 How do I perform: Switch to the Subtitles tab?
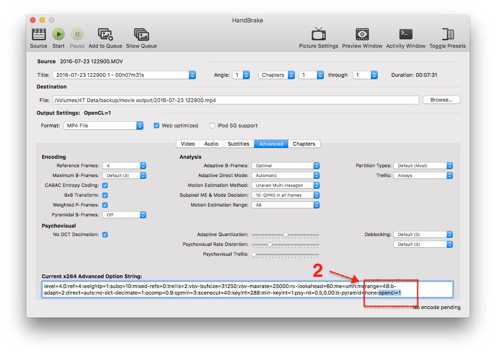pyautogui.click(x=238, y=144)
